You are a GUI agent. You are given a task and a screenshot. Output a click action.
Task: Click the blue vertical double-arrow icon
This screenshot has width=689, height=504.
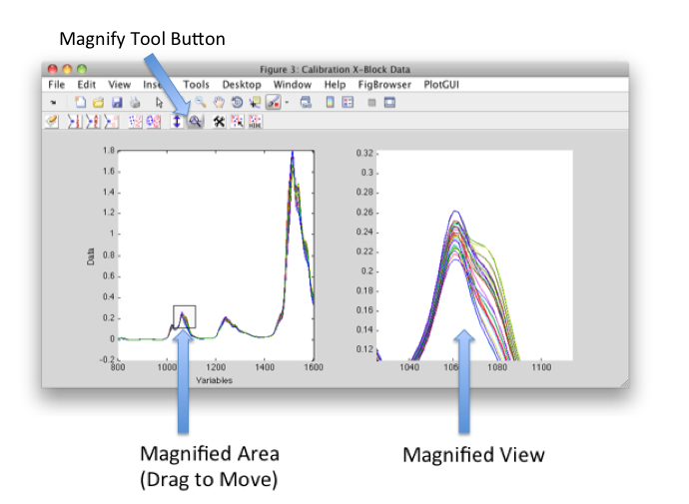176,121
